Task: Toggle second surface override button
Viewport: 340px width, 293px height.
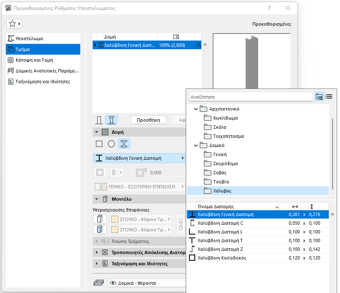Action: click(x=100, y=229)
